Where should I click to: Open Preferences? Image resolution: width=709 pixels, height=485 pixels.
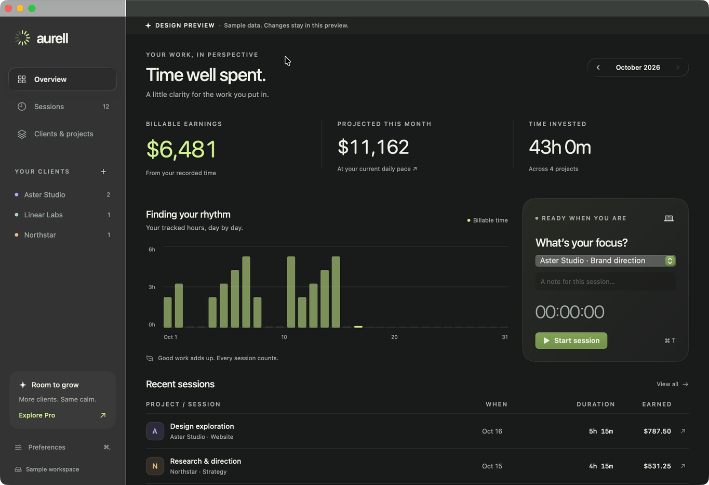pos(62,447)
